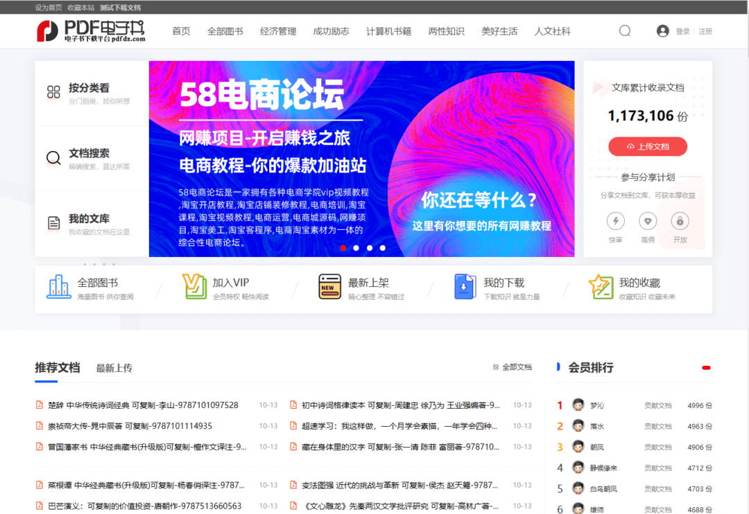Click the 我的收藏 star icon

tap(601, 287)
